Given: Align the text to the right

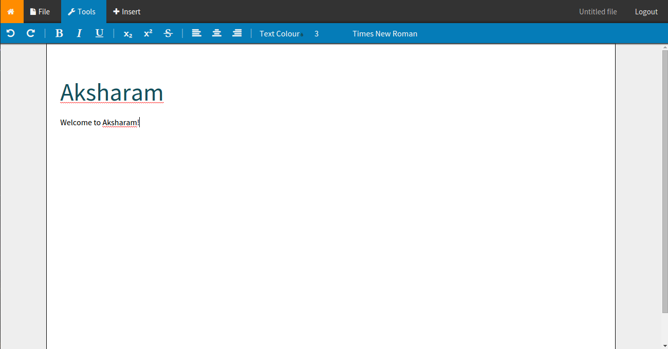Looking at the screenshot, I should click(x=236, y=33).
